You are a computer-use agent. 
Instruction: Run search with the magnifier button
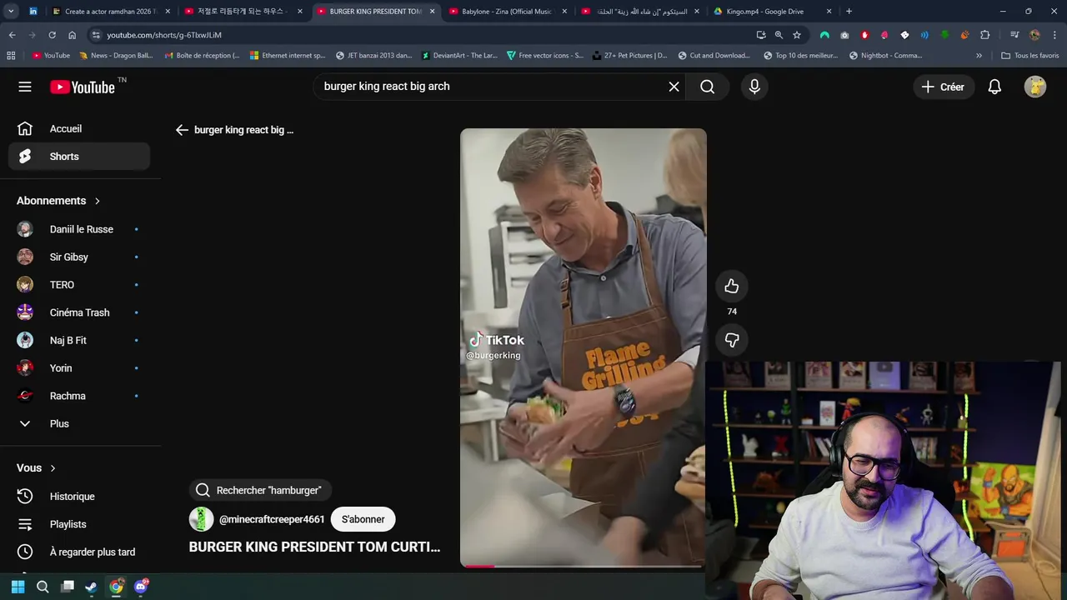click(x=707, y=87)
